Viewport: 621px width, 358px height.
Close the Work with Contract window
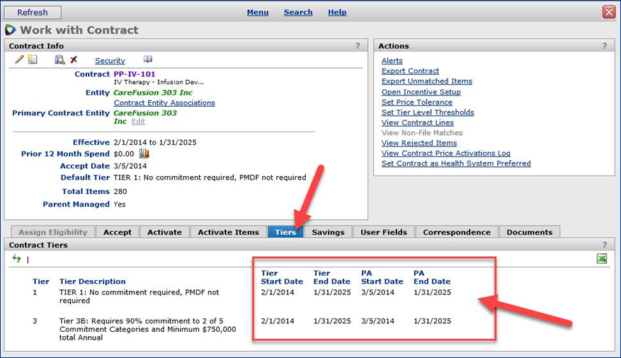(608, 12)
